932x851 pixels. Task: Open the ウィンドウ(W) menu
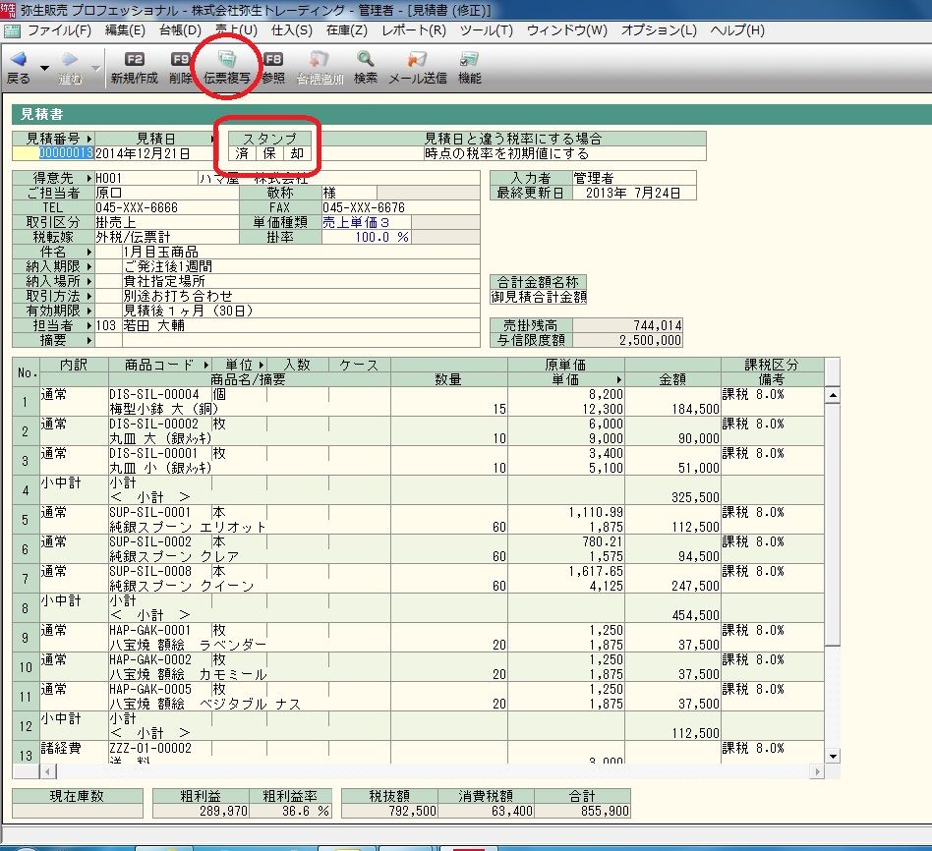[x=567, y=30]
